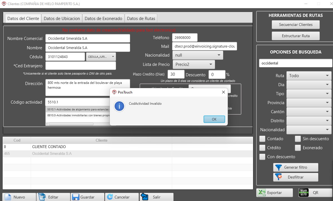Open the Provincia dropdown
This screenshot has width=333, height=201.
click(x=309, y=103)
